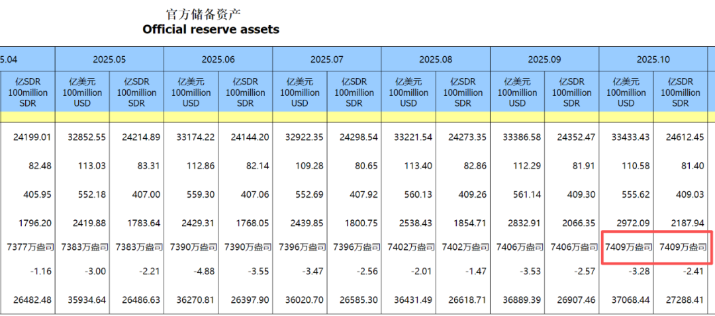Select cell with value 24199.01
This screenshot has height=316, width=715.
click(x=33, y=137)
